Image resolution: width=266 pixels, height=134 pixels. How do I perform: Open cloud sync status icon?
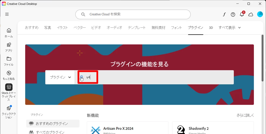click(x=250, y=15)
